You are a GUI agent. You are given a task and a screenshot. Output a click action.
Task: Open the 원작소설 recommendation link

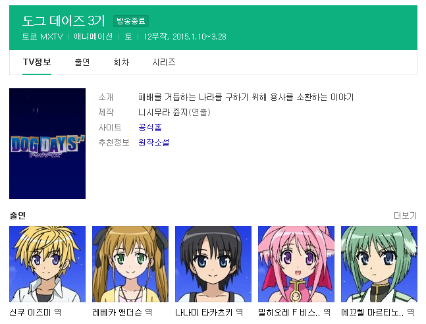[x=154, y=142]
